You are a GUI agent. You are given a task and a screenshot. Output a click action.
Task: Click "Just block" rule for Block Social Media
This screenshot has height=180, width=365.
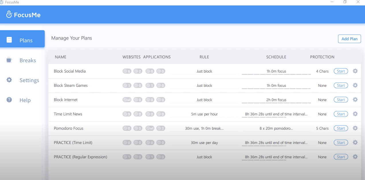point(204,71)
